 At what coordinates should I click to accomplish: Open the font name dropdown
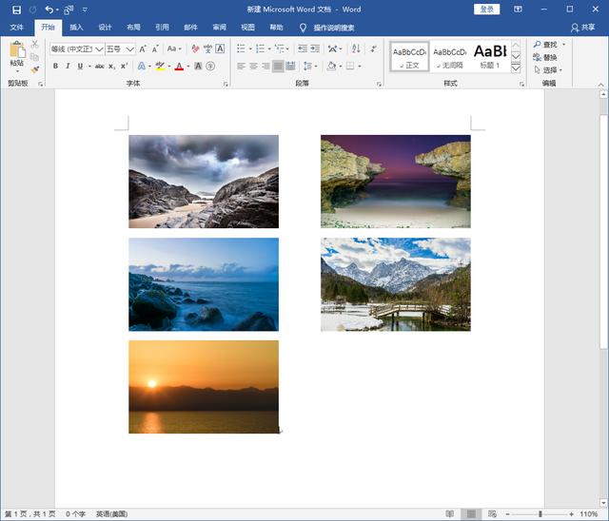click(x=99, y=48)
